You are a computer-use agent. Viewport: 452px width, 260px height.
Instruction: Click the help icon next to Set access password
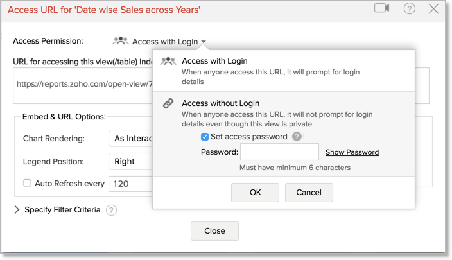[297, 137]
